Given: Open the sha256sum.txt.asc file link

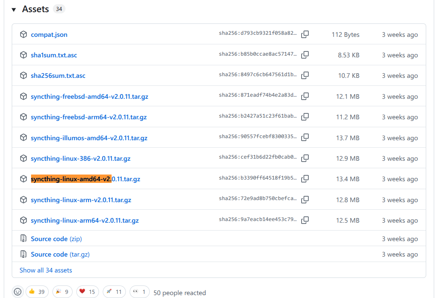Looking at the screenshot, I should click(58, 76).
